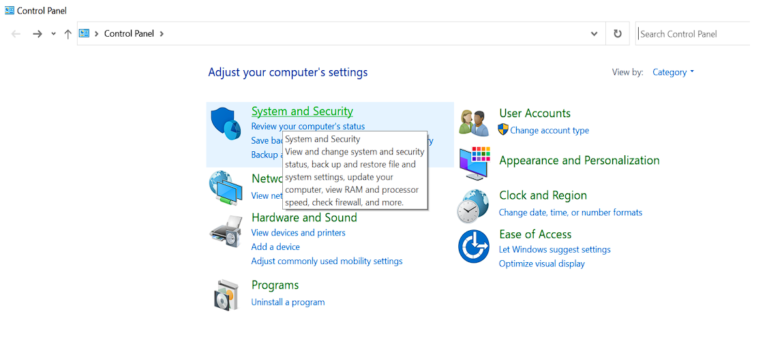The height and width of the screenshot is (350, 767).
Task: Open Clock and Region heading
Action: (x=543, y=195)
